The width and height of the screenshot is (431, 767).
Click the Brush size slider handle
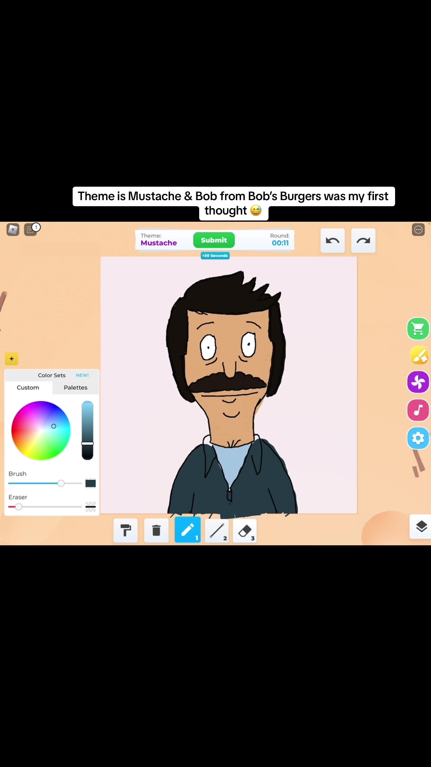pyautogui.click(x=61, y=483)
